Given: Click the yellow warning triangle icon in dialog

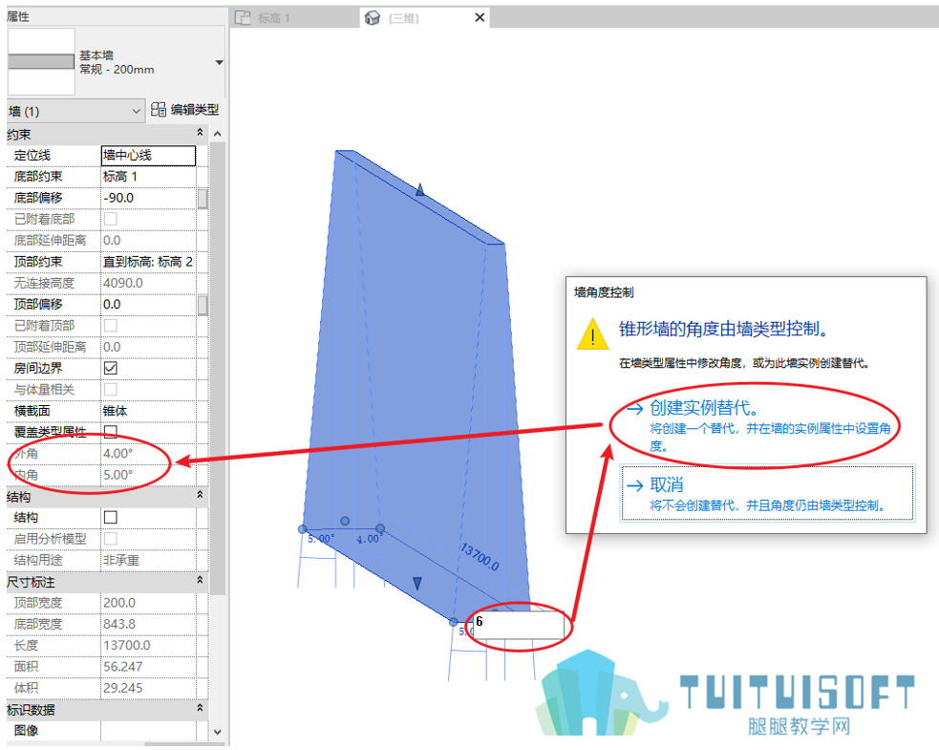Looking at the screenshot, I should click(x=592, y=333).
